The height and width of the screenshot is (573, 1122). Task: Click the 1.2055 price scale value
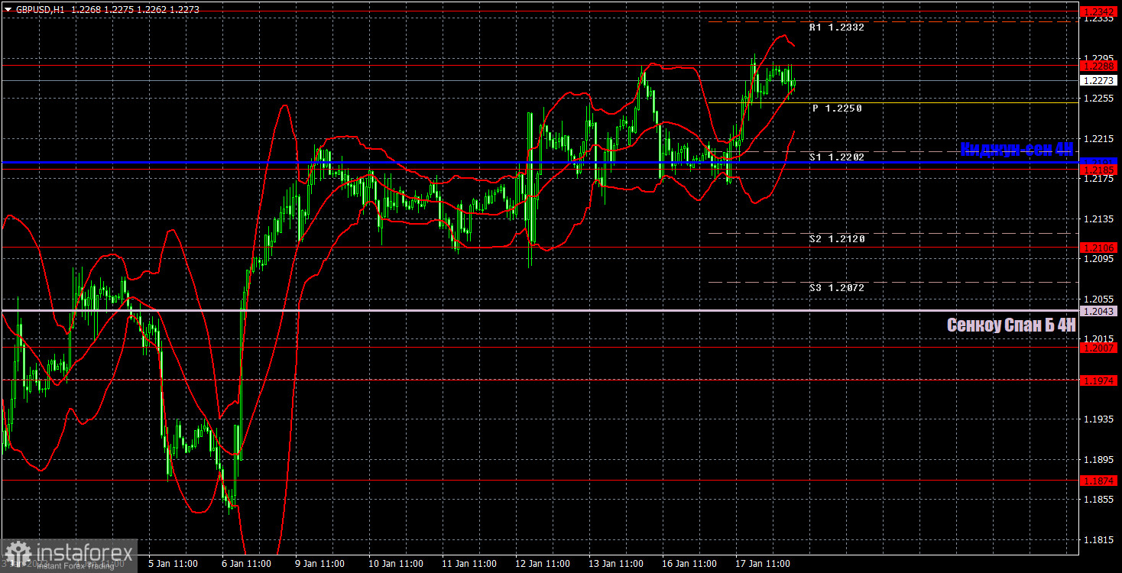[1098, 299]
